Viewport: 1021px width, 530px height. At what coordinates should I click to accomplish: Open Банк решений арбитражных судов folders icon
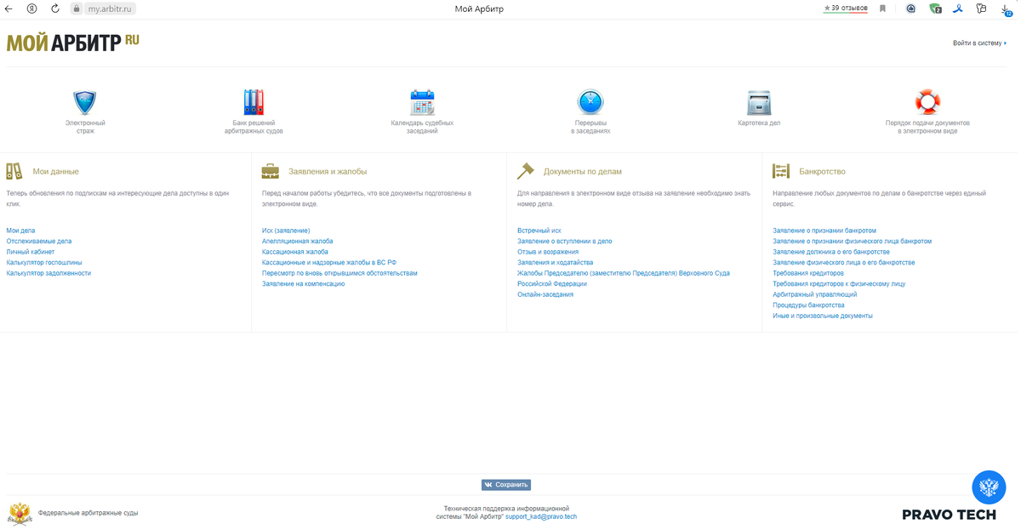tap(254, 102)
